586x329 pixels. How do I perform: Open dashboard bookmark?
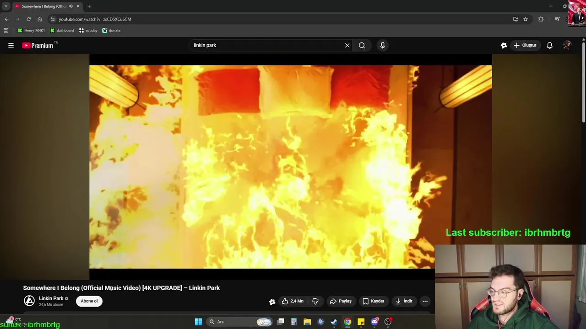62,31
